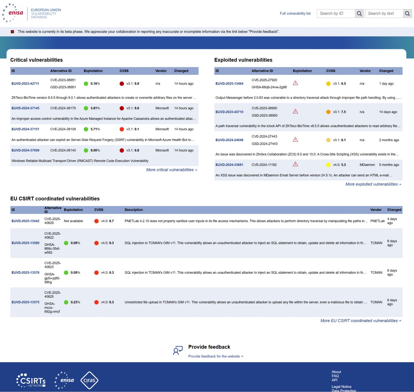Click the ENISA footer logo
Screen dimensions: 414x392
click(x=64, y=380)
